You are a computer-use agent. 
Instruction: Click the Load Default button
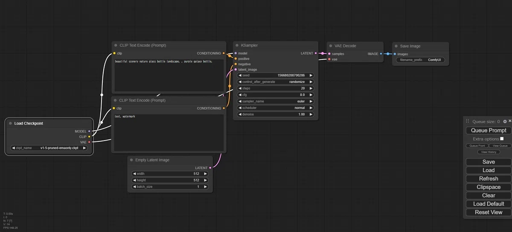489,204
